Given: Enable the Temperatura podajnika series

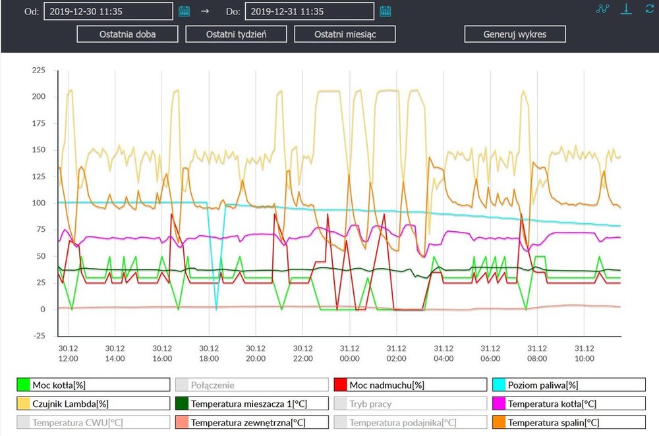Looking at the screenshot, I should pos(408,422).
